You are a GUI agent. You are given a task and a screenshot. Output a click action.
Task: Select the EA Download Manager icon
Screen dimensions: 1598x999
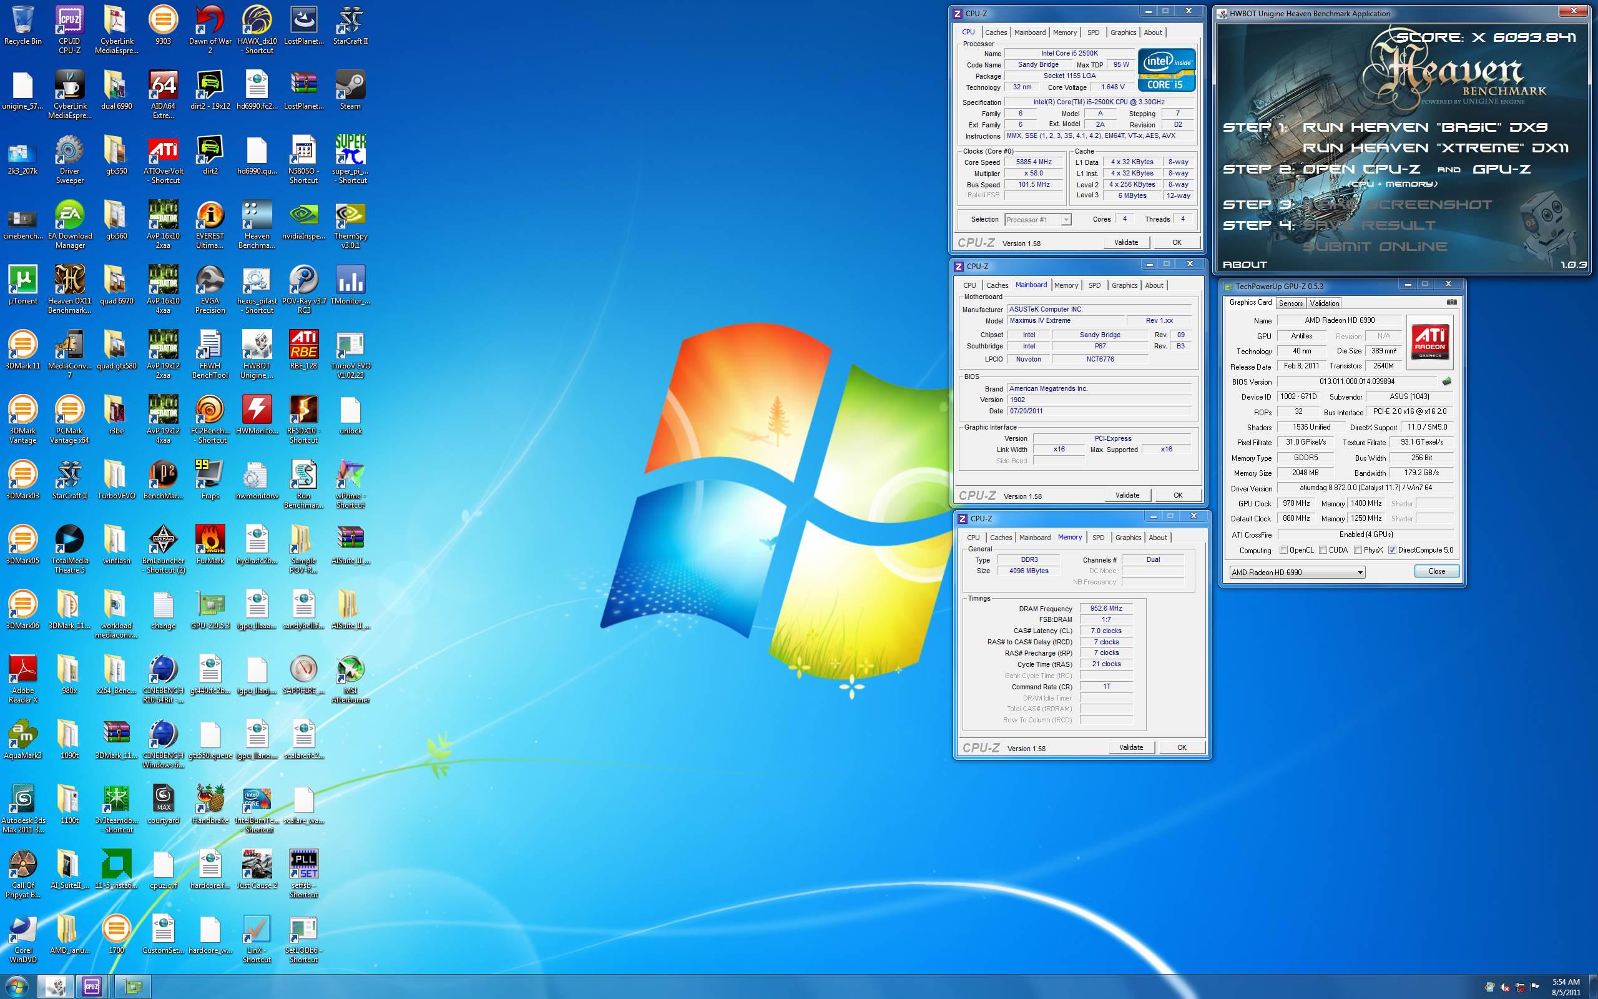tap(69, 225)
